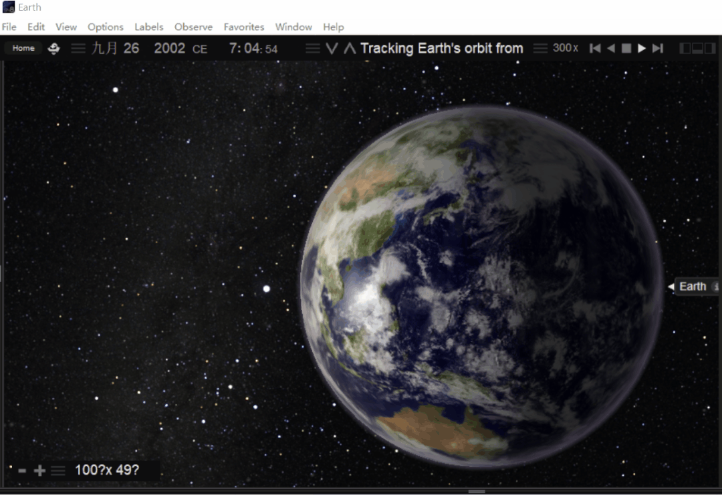This screenshot has height=495, width=722.
Task: Click the Home location button
Action: tap(23, 48)
